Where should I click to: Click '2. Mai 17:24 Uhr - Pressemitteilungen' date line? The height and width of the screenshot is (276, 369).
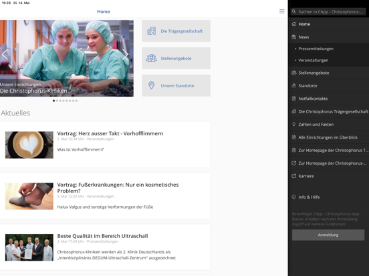pos(88,241)
